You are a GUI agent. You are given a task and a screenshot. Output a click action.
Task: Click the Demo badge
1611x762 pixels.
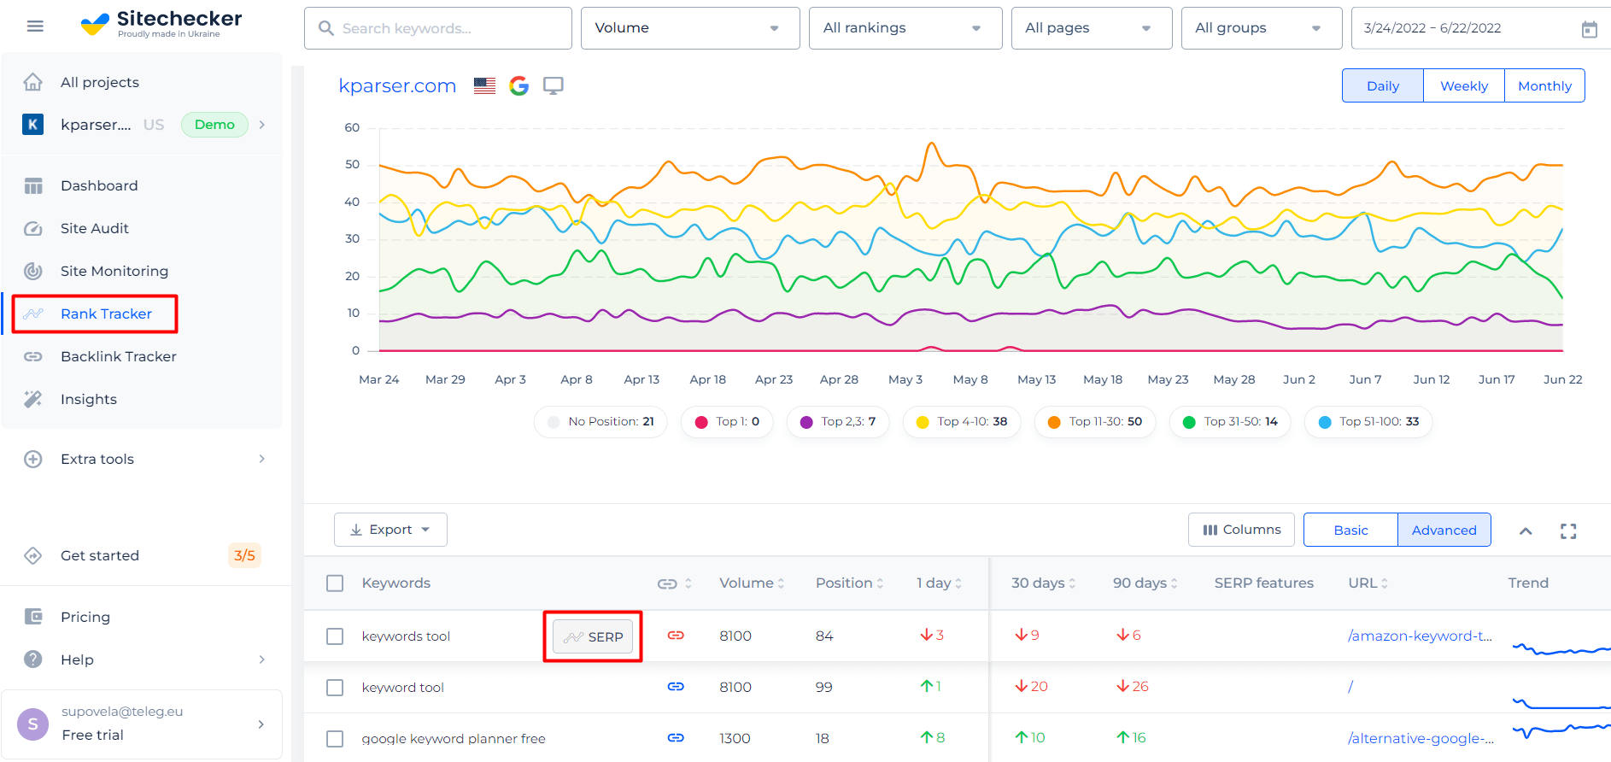coord(214,125)
